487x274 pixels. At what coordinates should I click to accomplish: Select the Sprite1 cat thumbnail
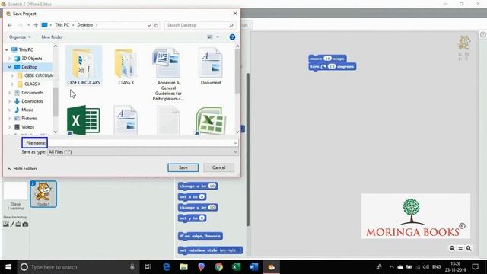point(43,194)
